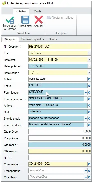Screen dimensions: 92x182
Task: Click into the N° BL input field
Action: [60, 158]
